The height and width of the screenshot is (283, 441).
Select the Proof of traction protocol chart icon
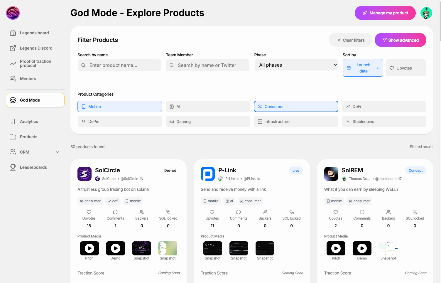click(13, 63)
